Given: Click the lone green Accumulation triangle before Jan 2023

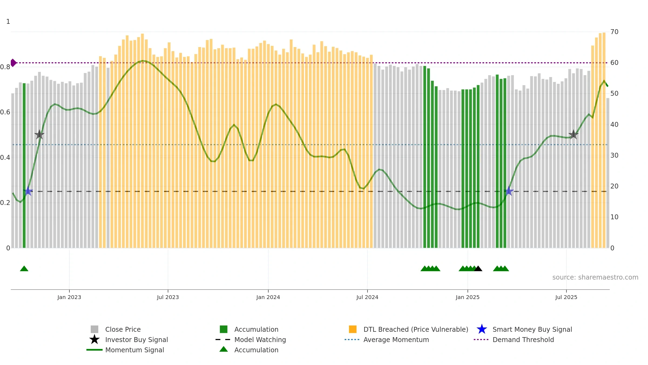Looking at the screenshot, I should pos(24,268).
